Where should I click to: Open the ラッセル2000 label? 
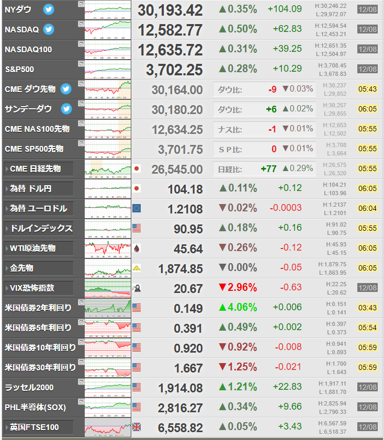[29, 388]
